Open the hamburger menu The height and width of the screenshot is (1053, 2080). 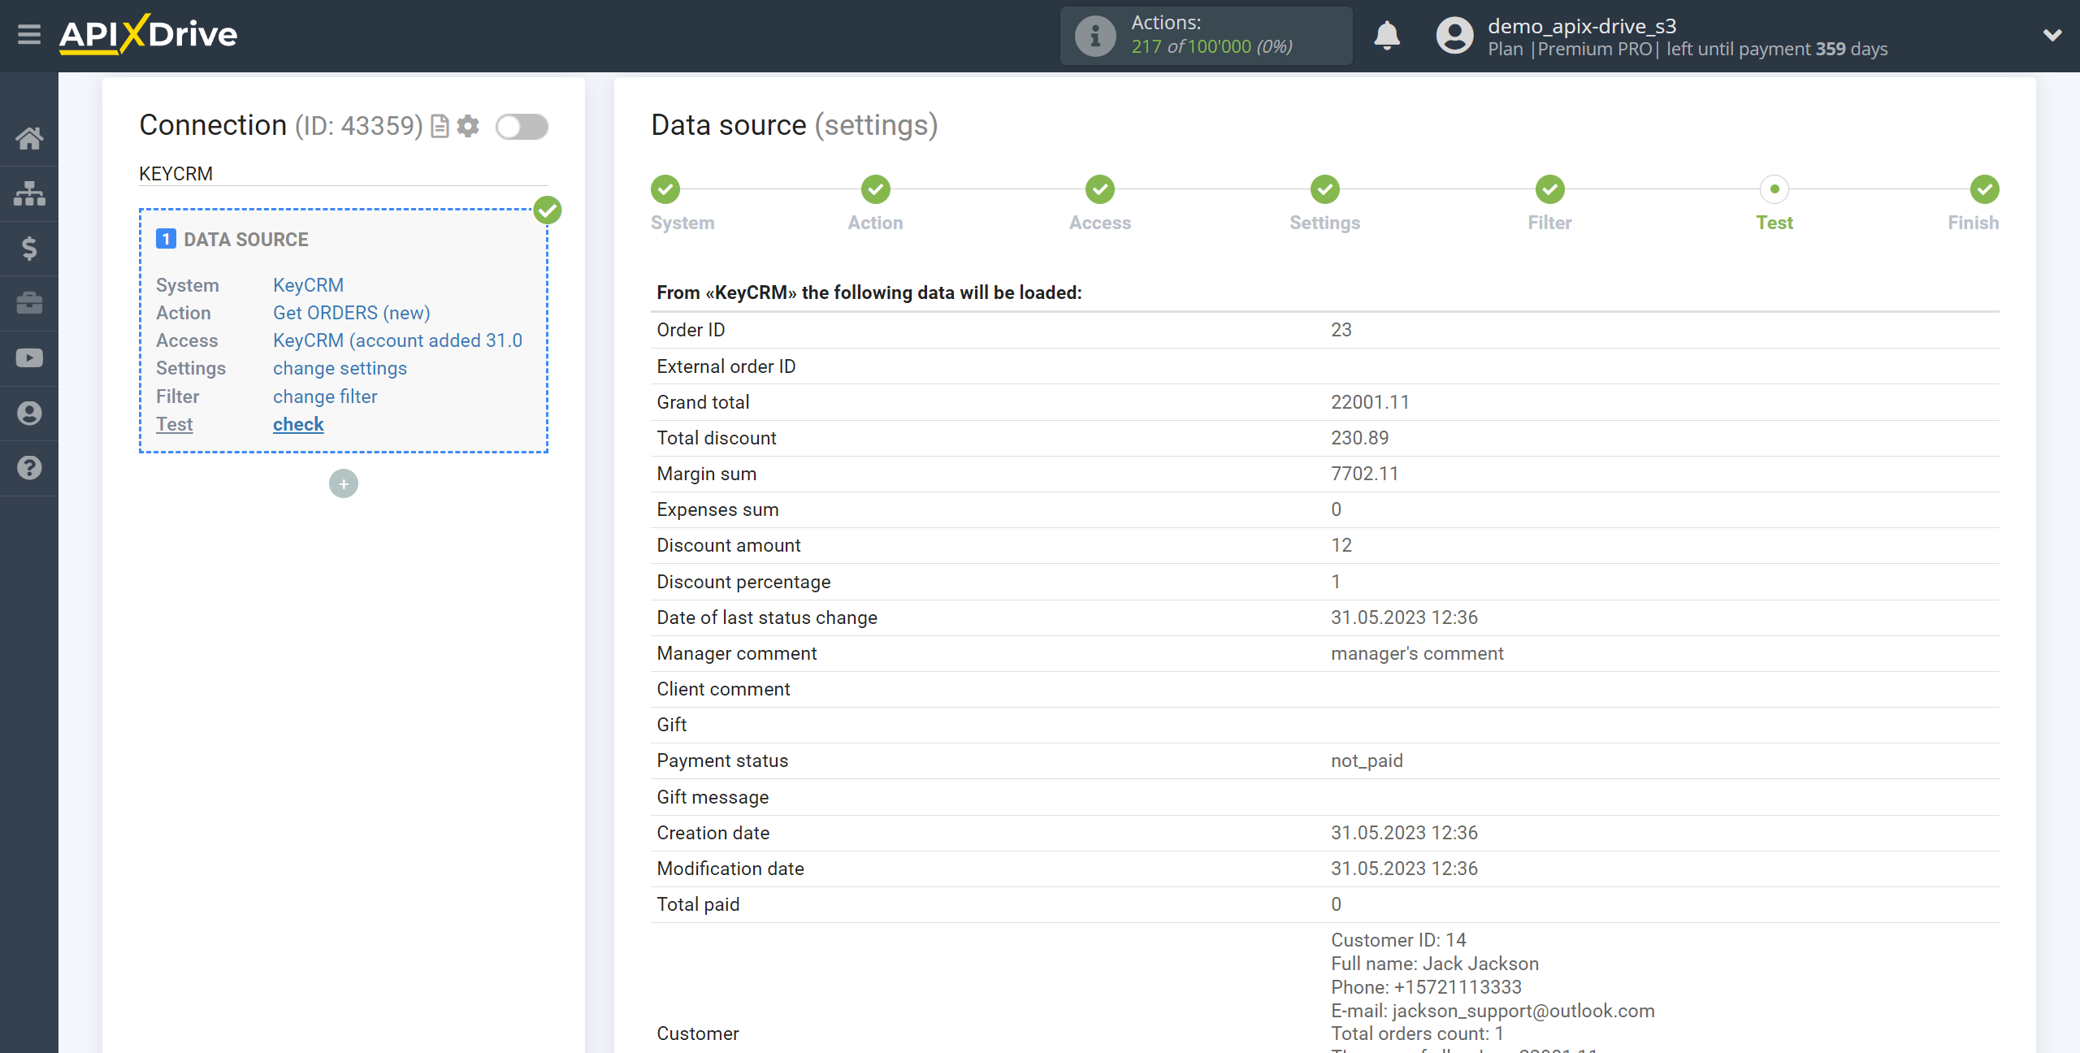click(29, 34)
